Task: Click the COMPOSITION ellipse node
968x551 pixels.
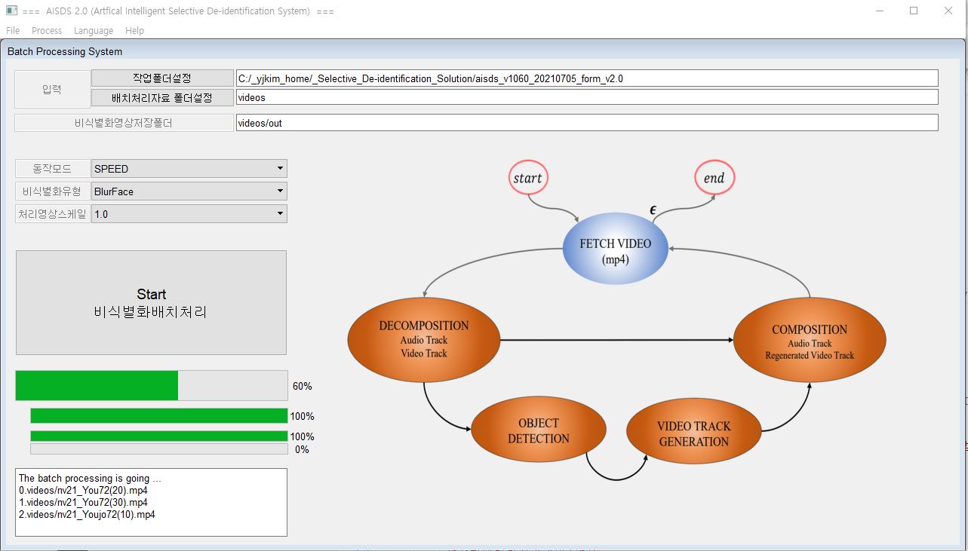Action: 810,341
